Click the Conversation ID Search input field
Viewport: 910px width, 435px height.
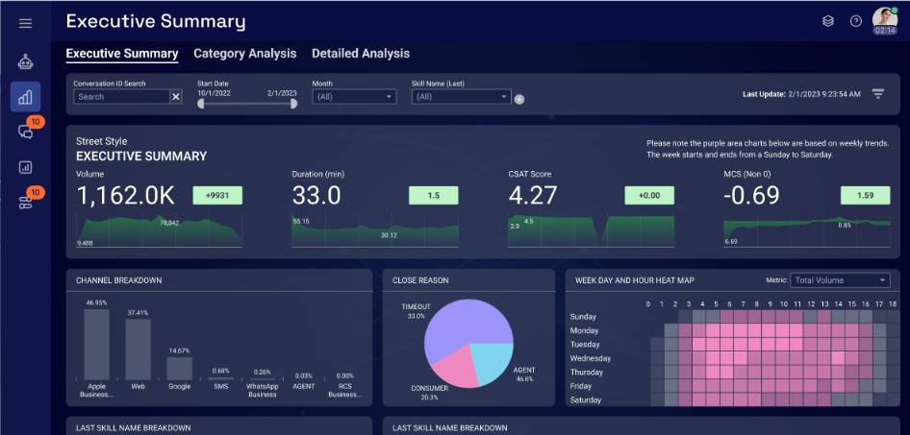click(121, 97)
